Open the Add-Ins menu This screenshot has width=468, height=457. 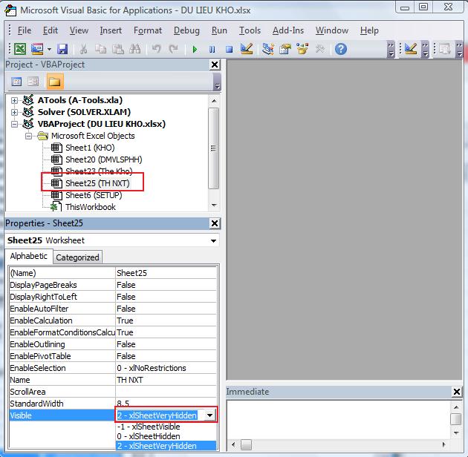coord(288,30)
